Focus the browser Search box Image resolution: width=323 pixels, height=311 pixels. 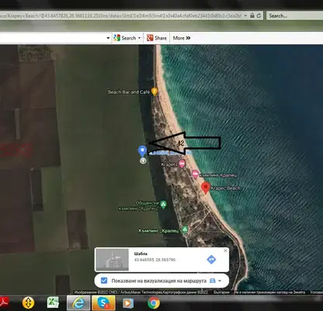pyautogui.click(x=295, y=16)
